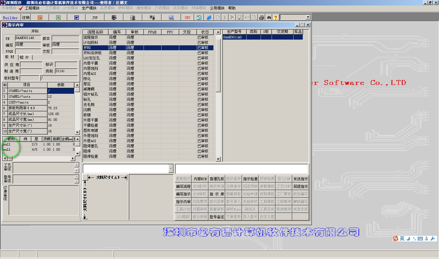Image resolution: width=439 pixels, height=259 pixels.
Task: Click the print preview toolbar icon
Action: pos(254,18)
